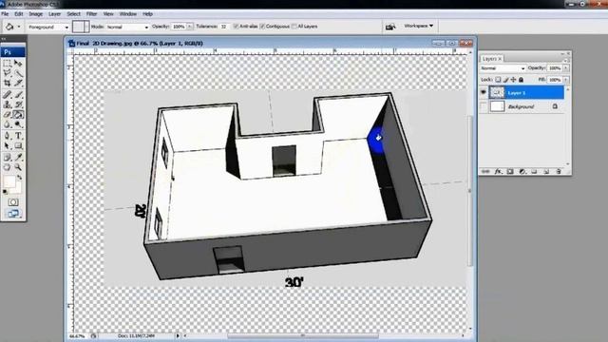Click the Tolerance value field
Screen dimensions: 608x342
[x=224, y=27]
